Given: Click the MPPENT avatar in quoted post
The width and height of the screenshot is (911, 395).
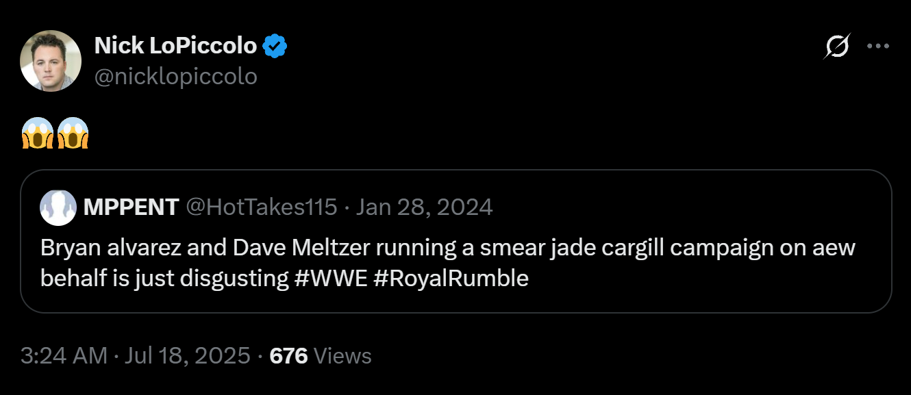Looking at the screenshot, I should coord(58,207).
